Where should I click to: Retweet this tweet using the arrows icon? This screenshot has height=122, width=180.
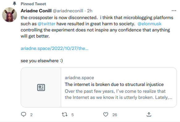coord(65,114)
